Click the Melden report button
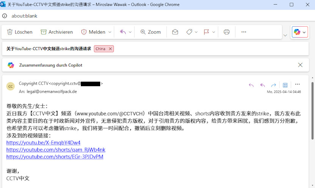This screenshot has width=315, height=188. tap(93, 32)
